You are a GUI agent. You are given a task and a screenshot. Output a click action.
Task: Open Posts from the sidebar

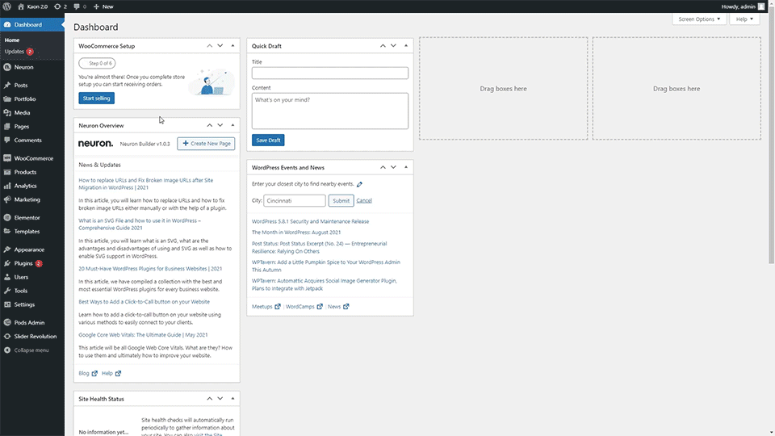pos(32,85)
